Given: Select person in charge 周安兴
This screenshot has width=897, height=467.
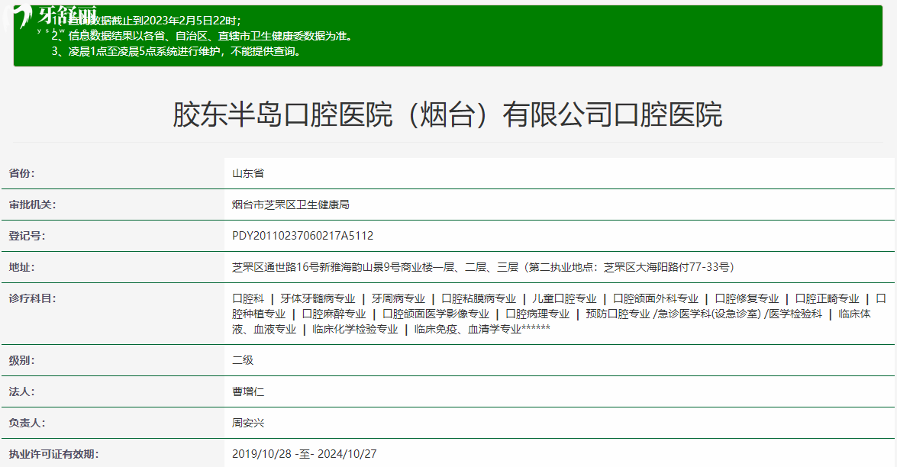Looking at the screenshot, I should [x=247, y=423].
